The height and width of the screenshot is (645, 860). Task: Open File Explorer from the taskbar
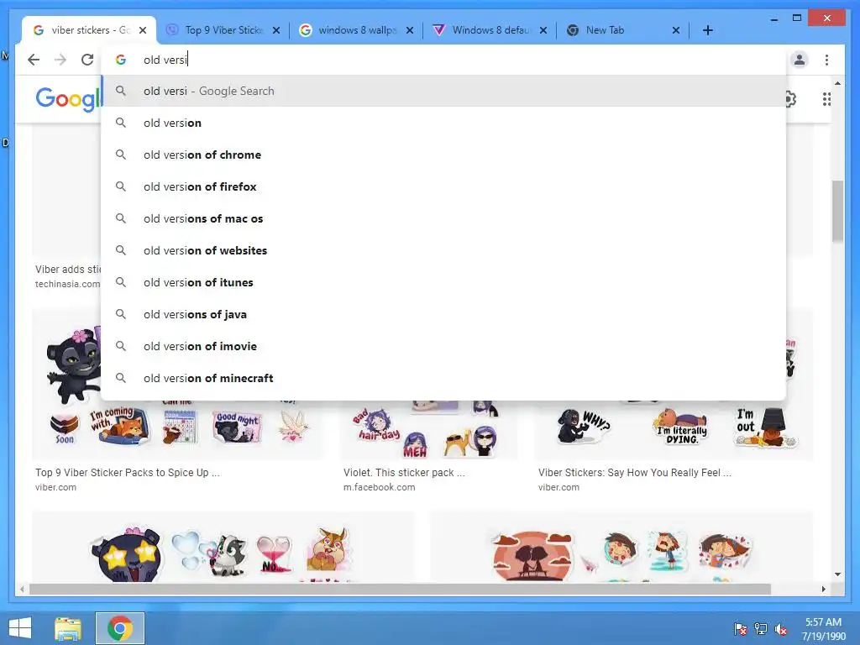click(68, 628)
